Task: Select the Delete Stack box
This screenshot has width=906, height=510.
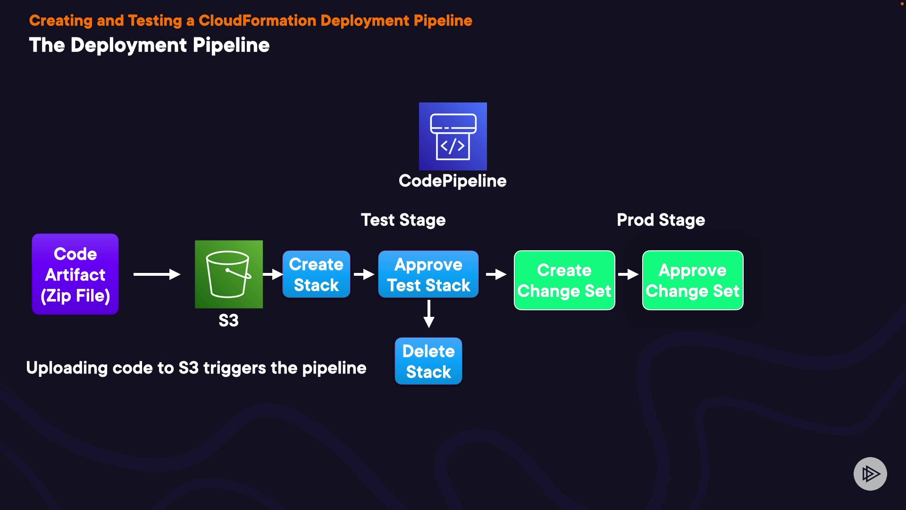Action: [x=428, y=361]
